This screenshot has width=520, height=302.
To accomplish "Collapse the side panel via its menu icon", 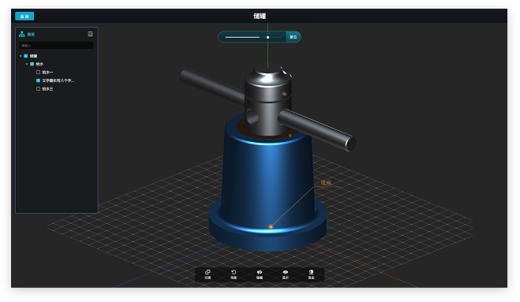I will [x=90, y=34].
